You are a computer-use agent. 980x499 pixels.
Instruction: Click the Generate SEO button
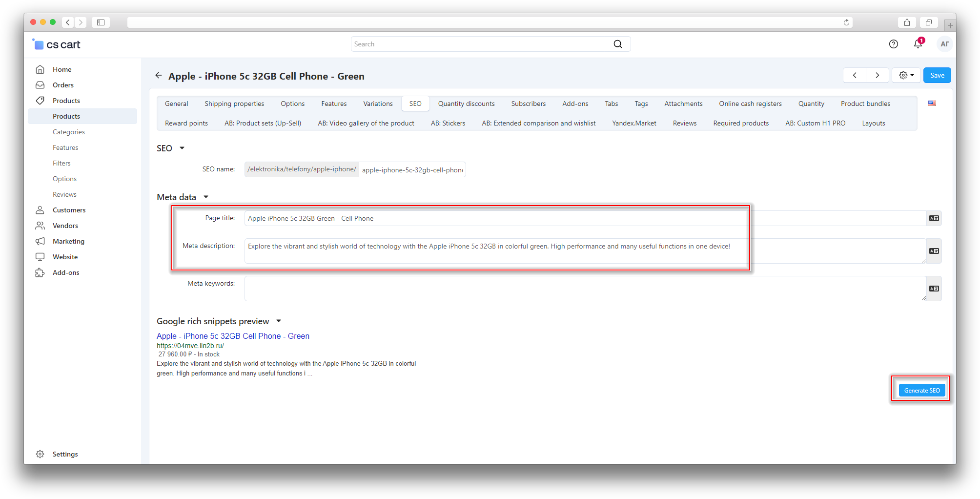tap(921, 390)
